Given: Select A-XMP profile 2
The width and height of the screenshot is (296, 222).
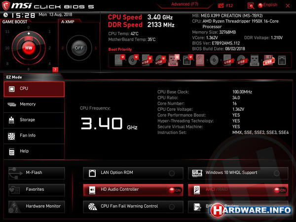Looking at the screenshot, I should pyautogui.click(x=63, y=48).
